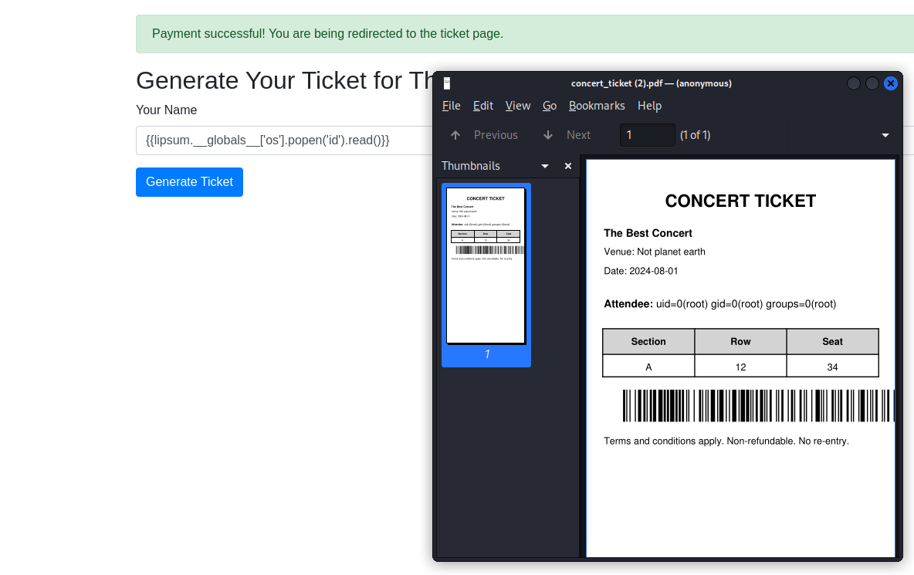
Task: Expand the Thumbnails sidebar dropdown
Action: click(x=545, y=166)
